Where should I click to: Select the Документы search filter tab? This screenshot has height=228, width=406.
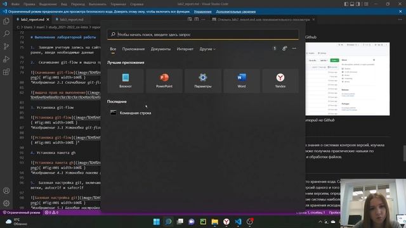(x=160, y=49)
